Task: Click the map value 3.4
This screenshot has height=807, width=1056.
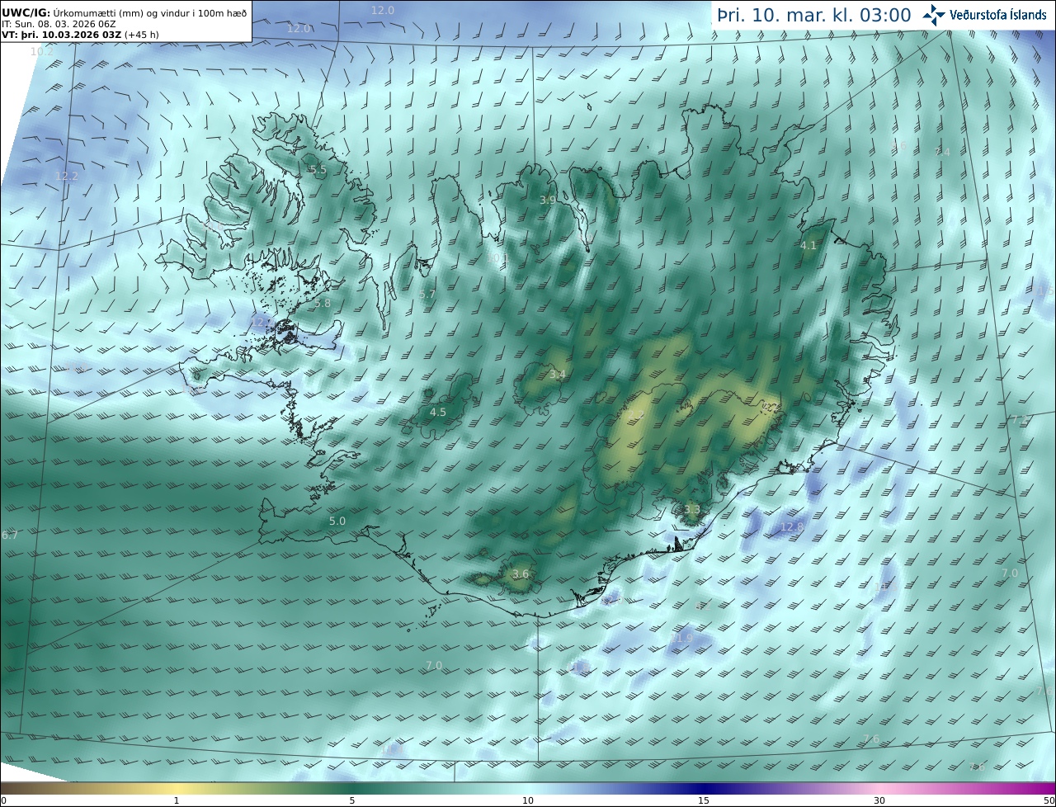Action: coord(558,375)
